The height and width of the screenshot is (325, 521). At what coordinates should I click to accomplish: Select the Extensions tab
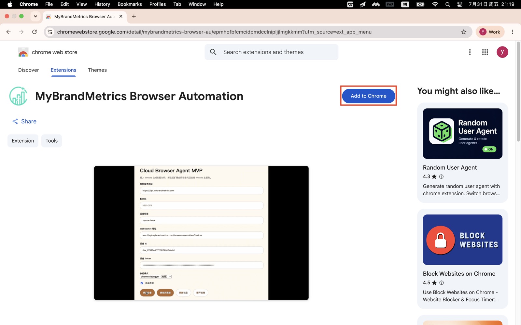(x=63, y=70)
